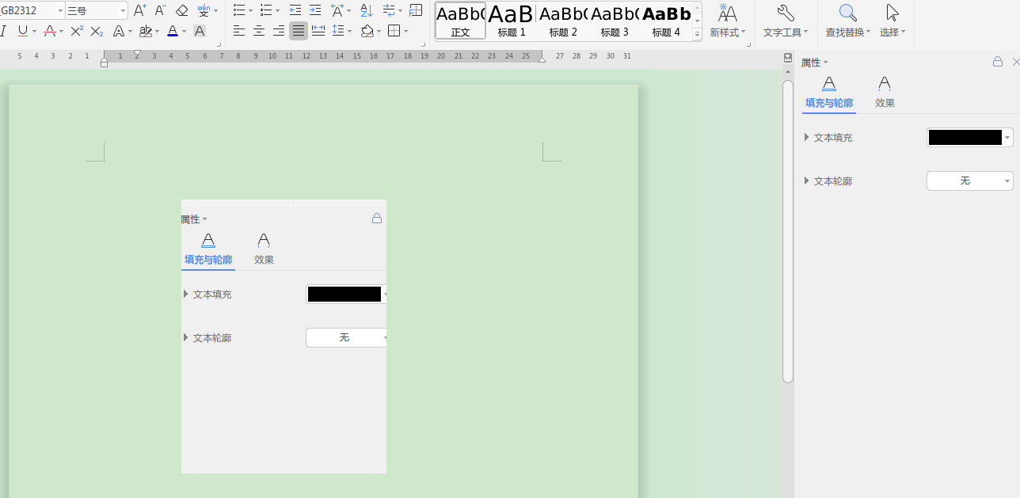Align paragraph text to the right

pos(279,31)
